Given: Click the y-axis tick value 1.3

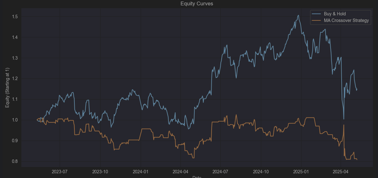Looking at the screenshot, I should tap(15, 58).
